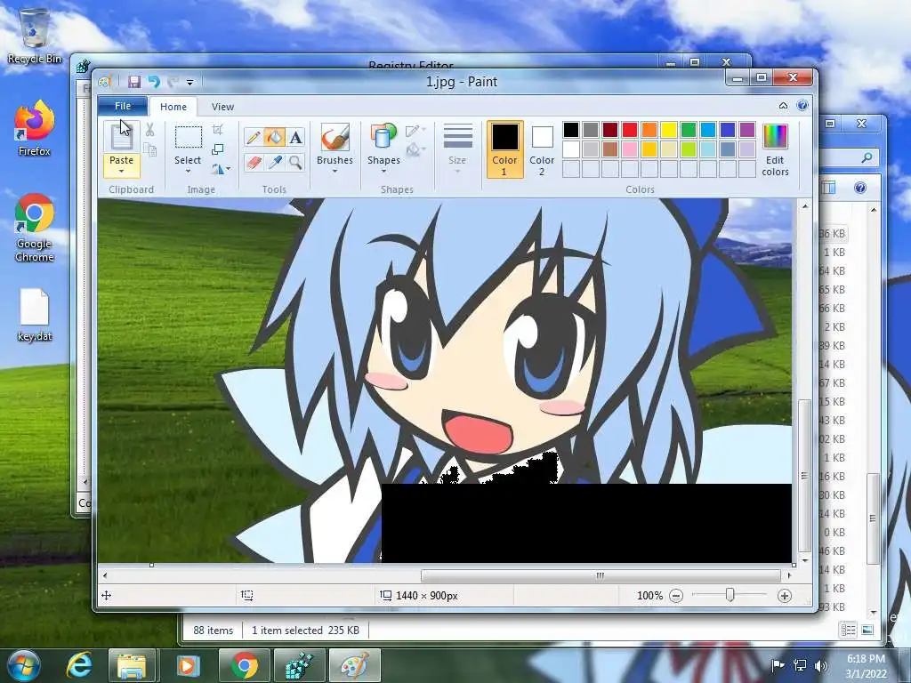The width and height of the screenshot is (911, 683).
Task: Click the zoom level slider handle
Action: click(730, 595)
